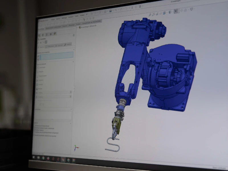Click the Display Style cube icon
The width and height of the screenshot is (228, 171).
[x=170, y=12]
